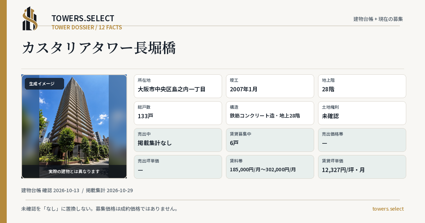This screenshot has height=223, width=425.
Task: Open the generated building image thumbnail
Action: (74, 126)
